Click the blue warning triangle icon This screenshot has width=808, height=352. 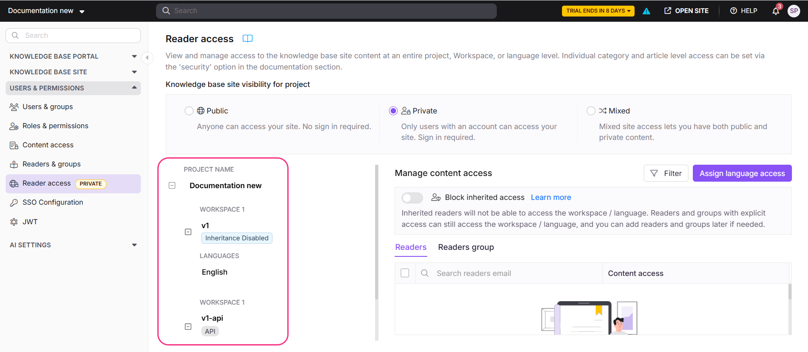(646, 11)
